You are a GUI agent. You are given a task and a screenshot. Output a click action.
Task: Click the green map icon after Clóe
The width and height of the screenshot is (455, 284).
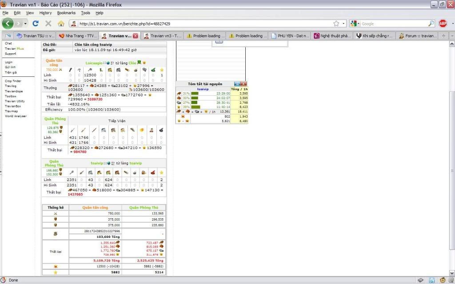tap(139, 63)
